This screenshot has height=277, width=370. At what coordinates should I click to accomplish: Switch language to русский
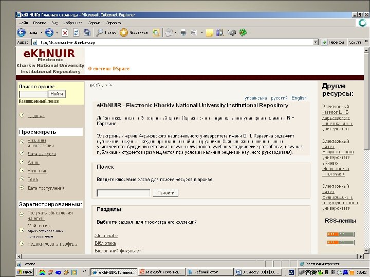(279, 98)
